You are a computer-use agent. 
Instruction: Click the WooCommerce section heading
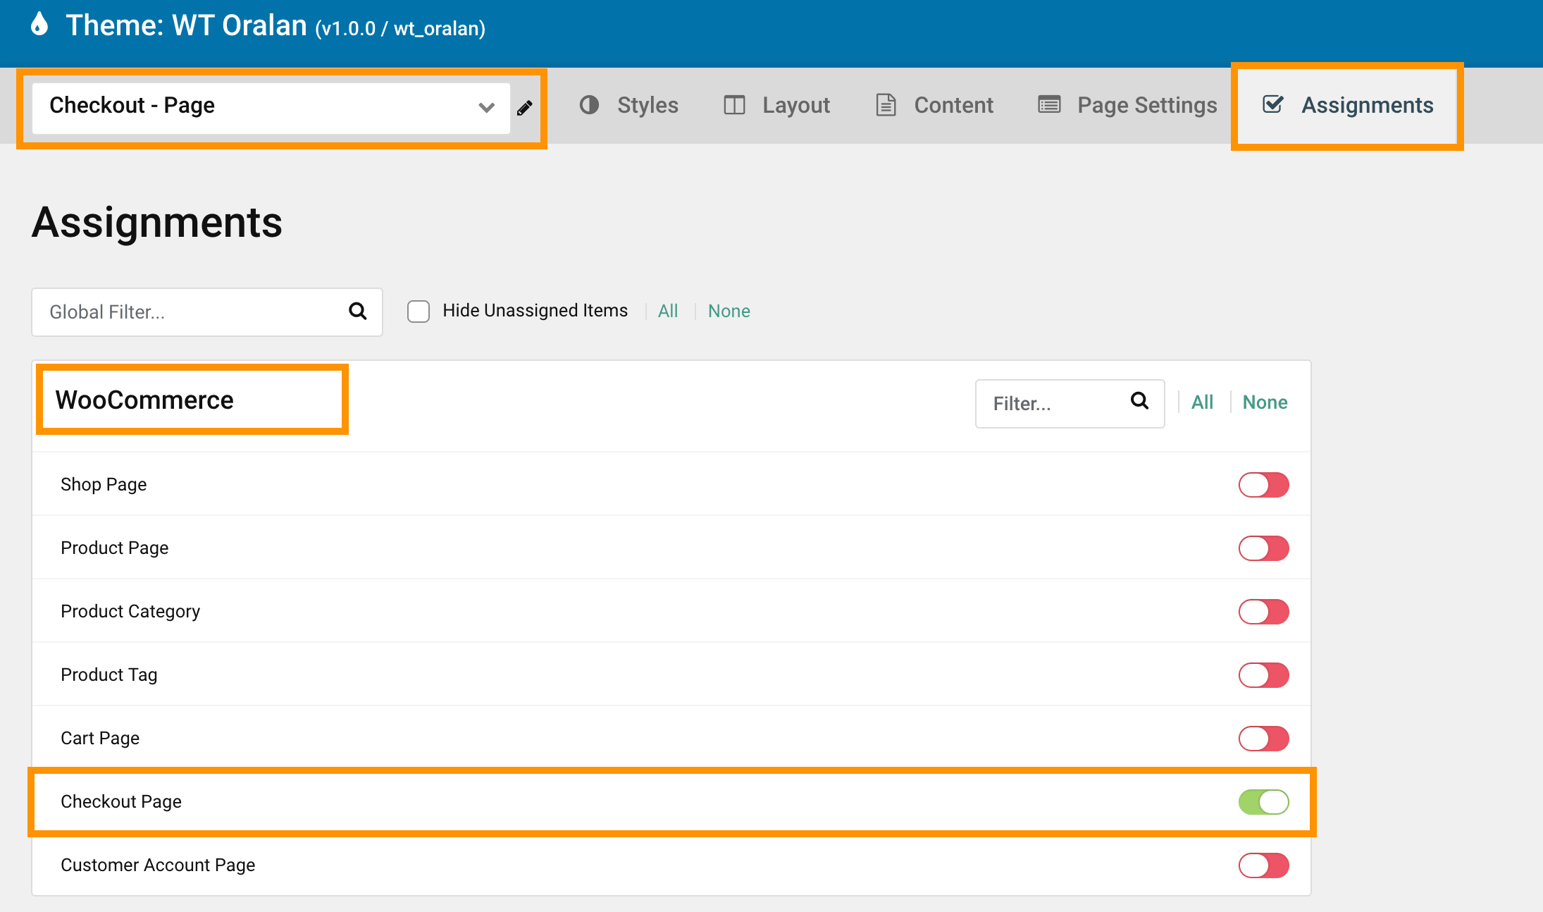point(144,400)
